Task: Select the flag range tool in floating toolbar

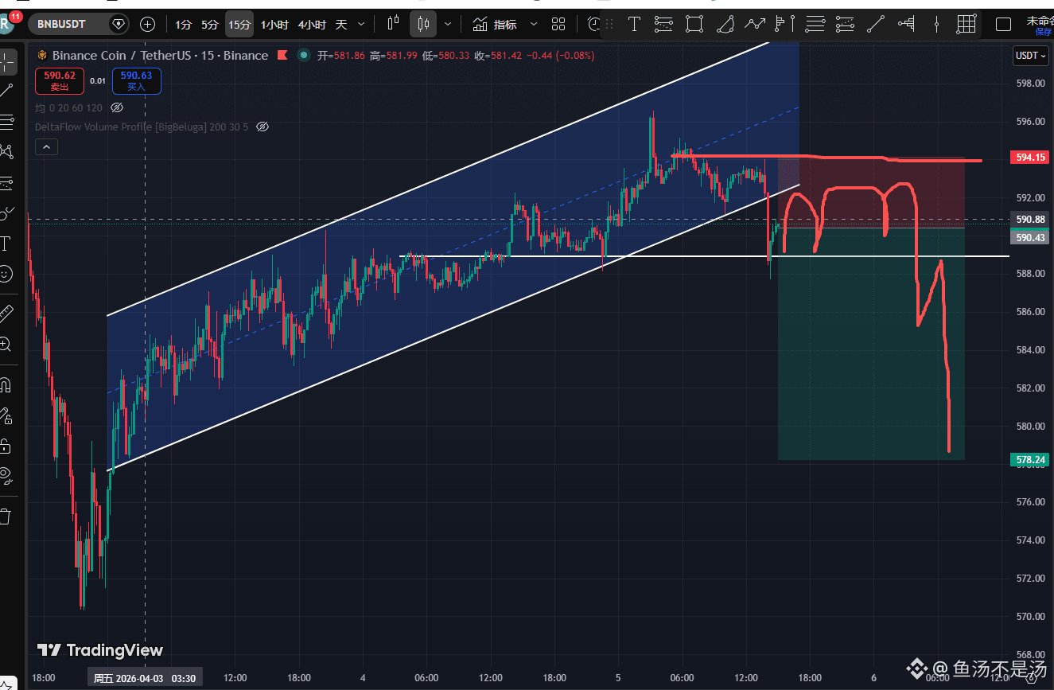Action: (x=784, y=24)
